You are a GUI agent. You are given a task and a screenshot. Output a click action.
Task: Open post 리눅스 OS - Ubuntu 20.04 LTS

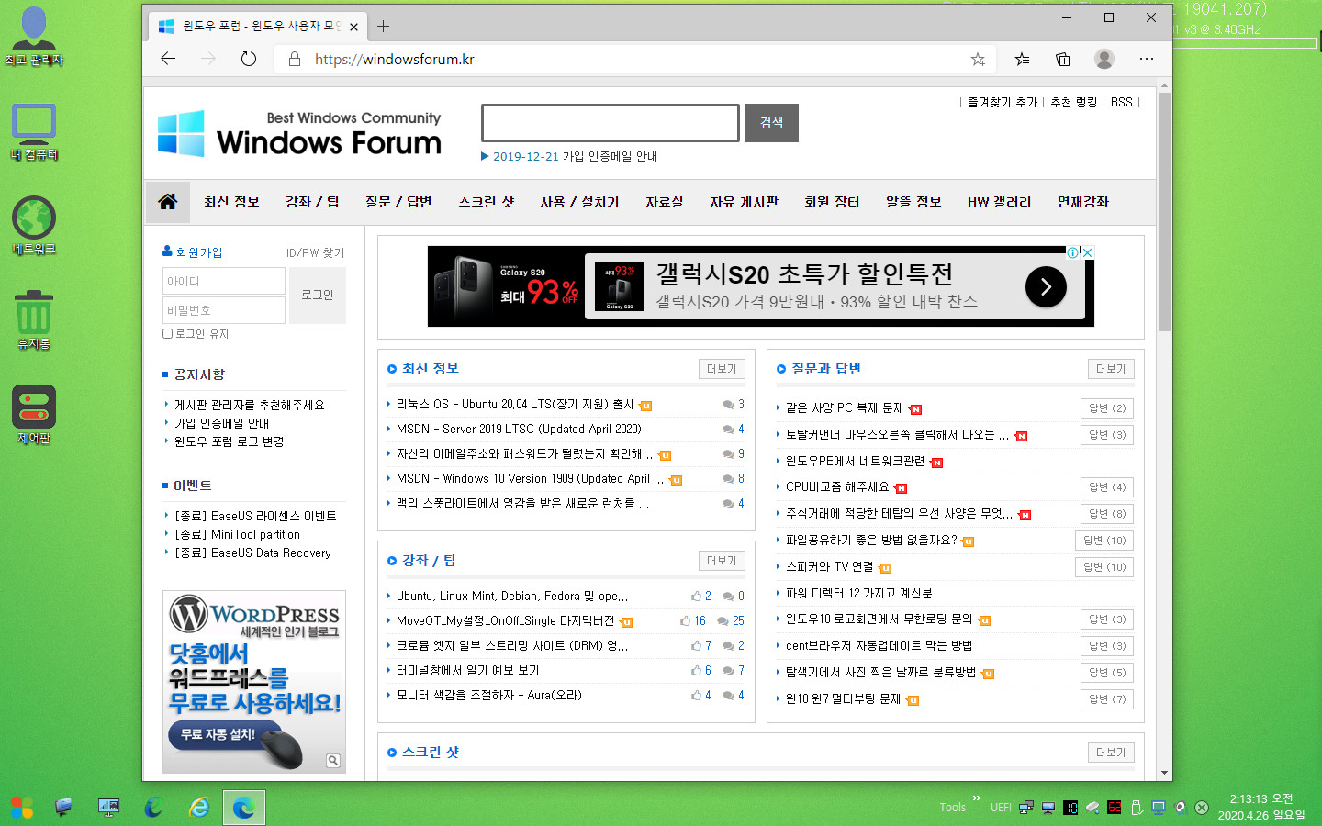[x=515, y=404]
